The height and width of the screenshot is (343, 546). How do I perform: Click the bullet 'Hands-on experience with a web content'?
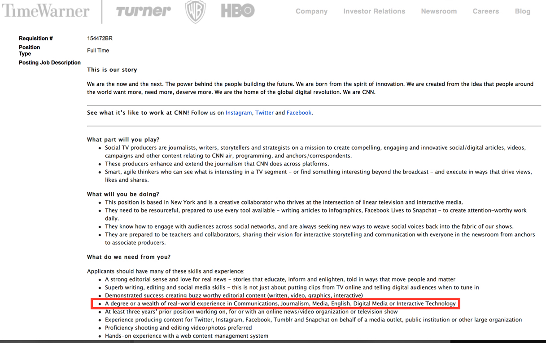click(187, 336)
